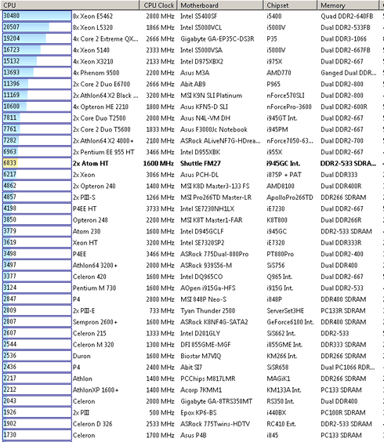
Task: Click the 30480 score bar
Action: coord(37,16)
